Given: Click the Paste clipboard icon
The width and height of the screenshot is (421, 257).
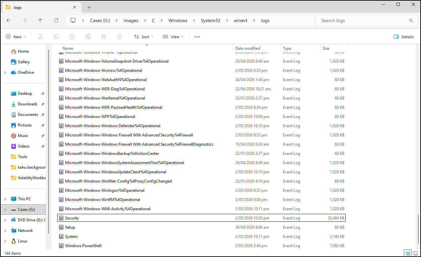Looking at the screenshot, I should point(72,37).
